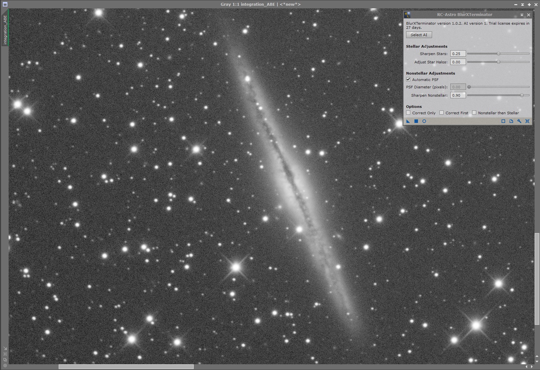Shade the BlurXTerminator window using collapse arrow

[x=522, y=15]
